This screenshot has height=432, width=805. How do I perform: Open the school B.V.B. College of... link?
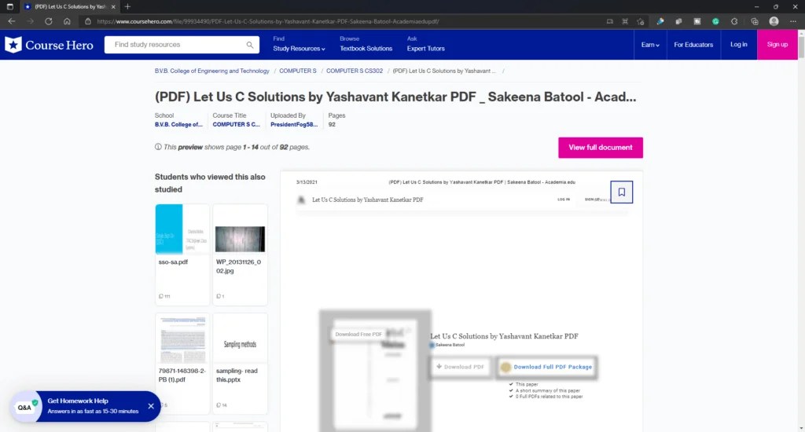178,125
